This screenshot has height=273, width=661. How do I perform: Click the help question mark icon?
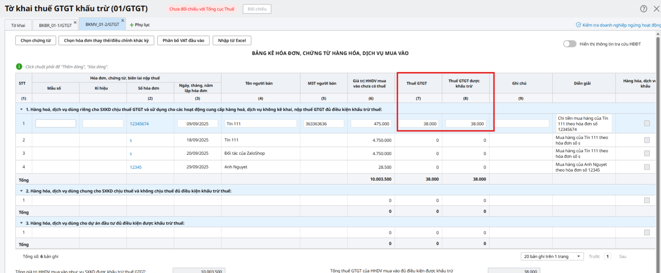[644, 9]
